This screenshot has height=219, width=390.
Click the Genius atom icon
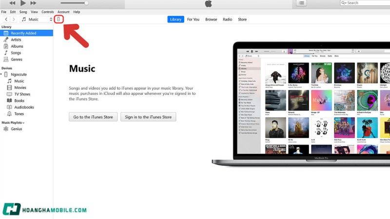coord(6,129)
